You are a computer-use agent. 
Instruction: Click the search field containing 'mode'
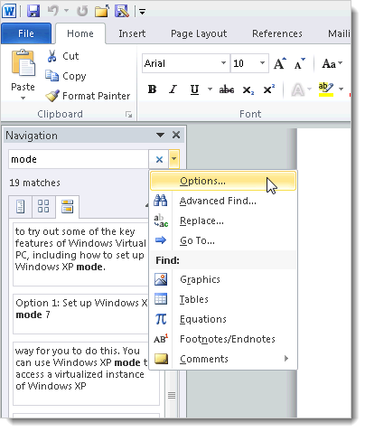79,159
